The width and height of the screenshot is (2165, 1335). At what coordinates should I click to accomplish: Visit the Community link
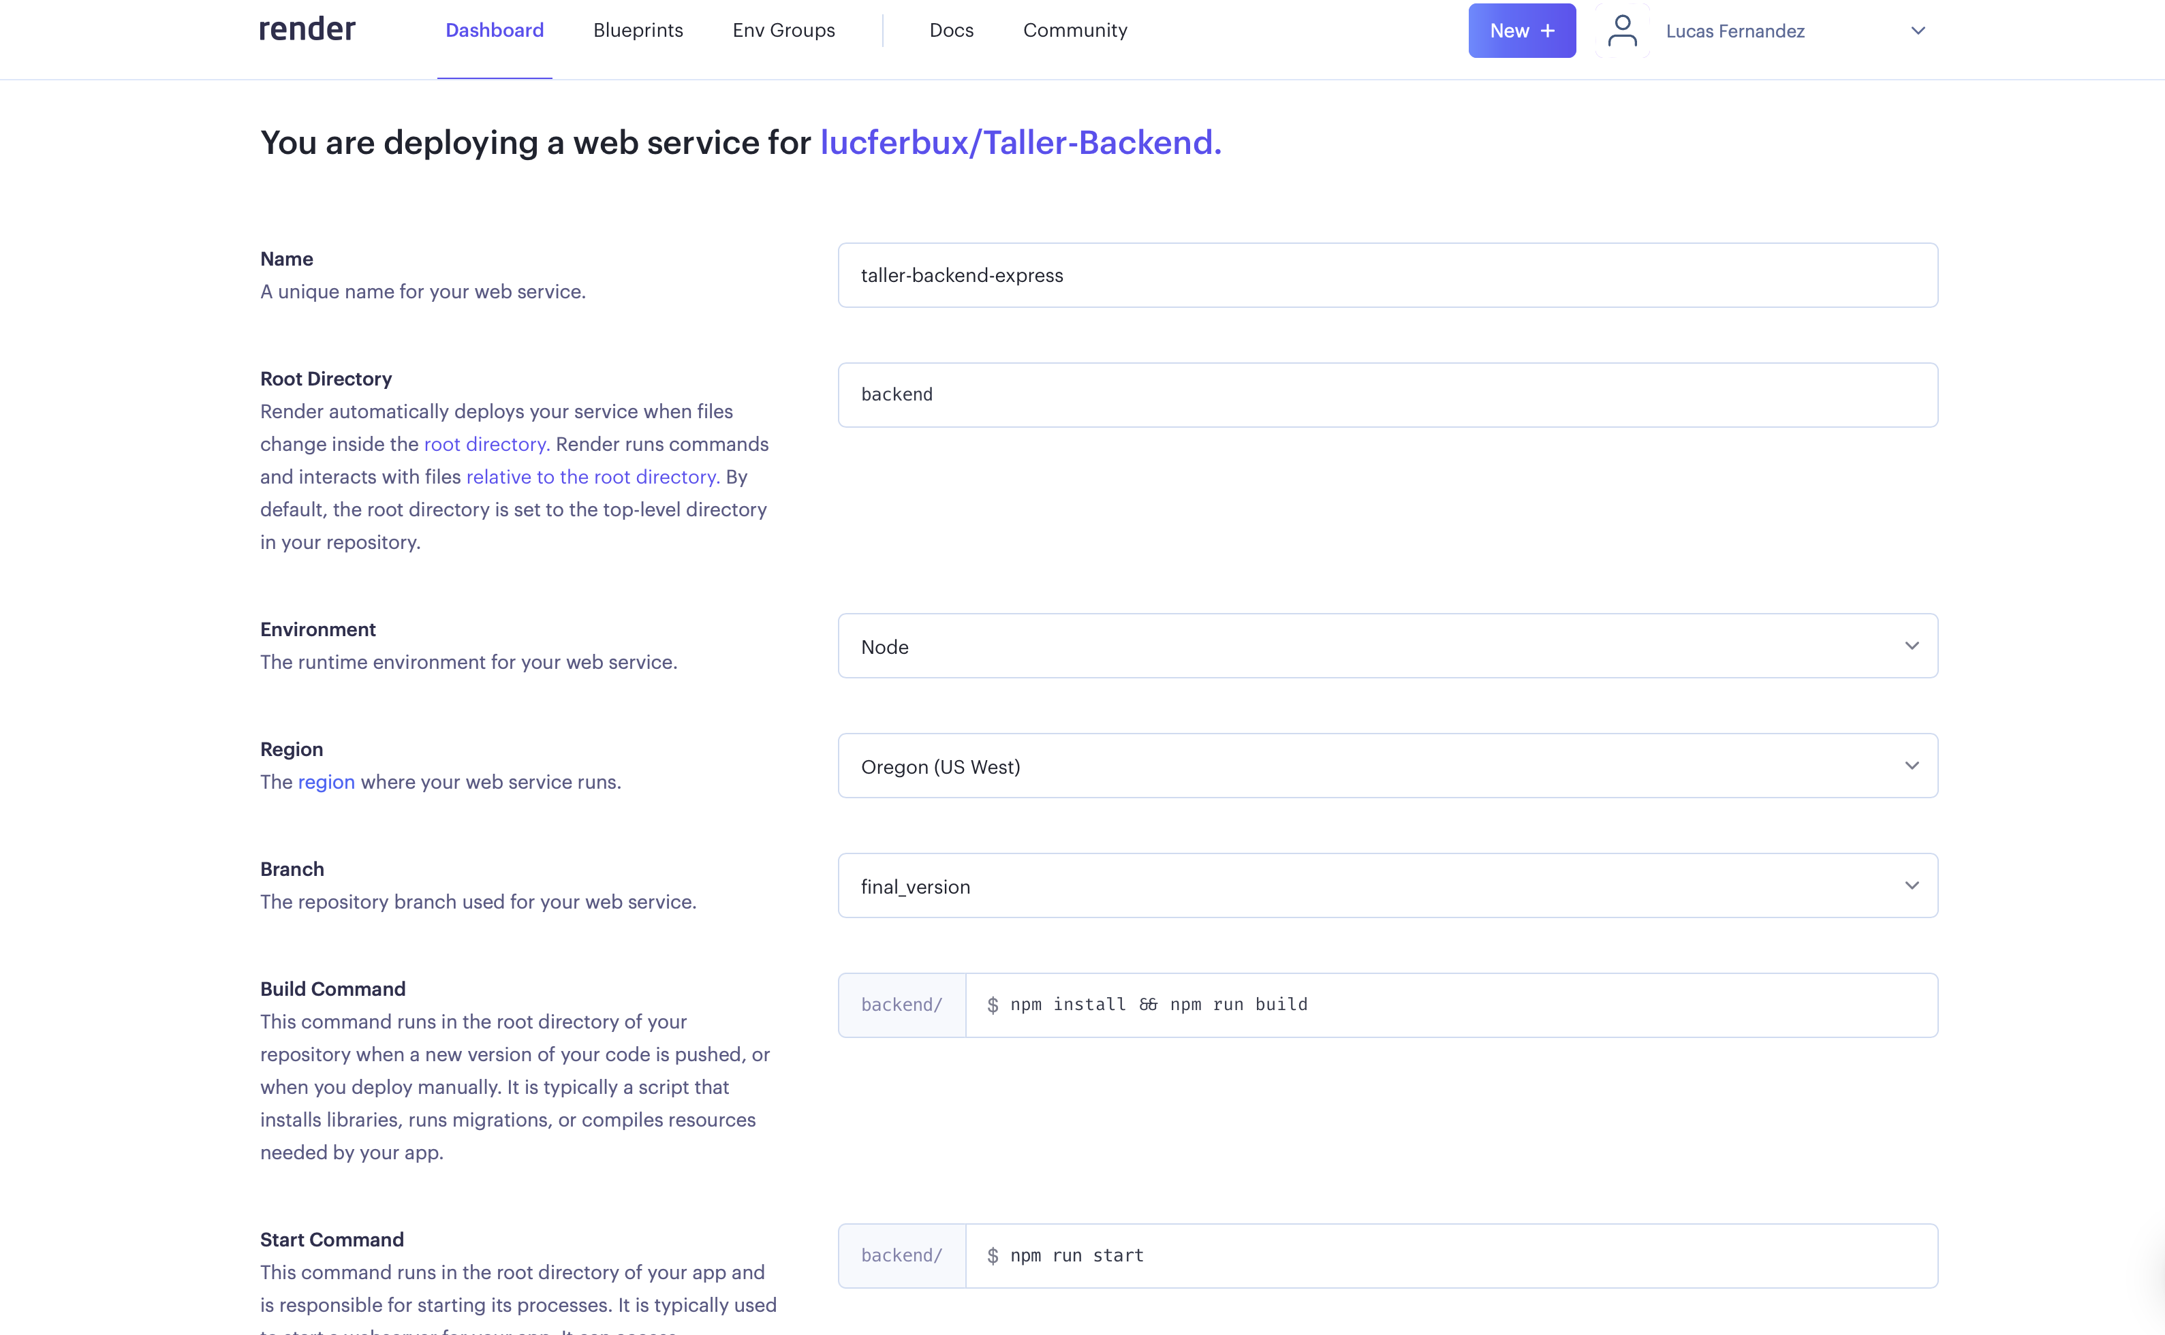1074,31
